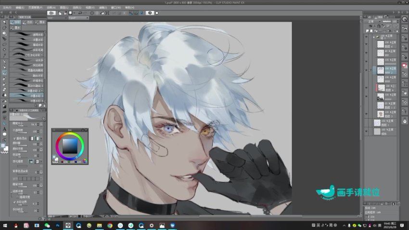Image resolution: width=409 pixels, height=230 pixels.
Task: Select the first brush in sub tool list
Action: pos(27,34)
